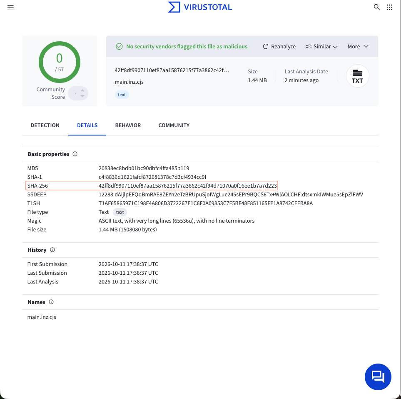Click the text tag in header
This screenshot has height=399, width=401.
122,95
